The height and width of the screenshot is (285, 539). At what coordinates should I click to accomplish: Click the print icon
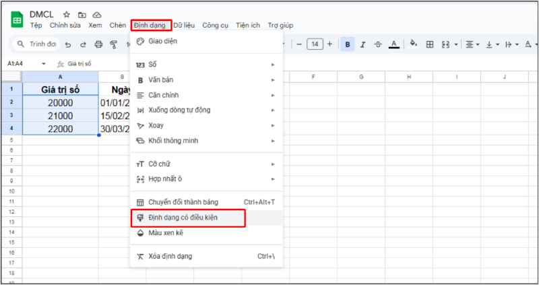tap(98, 44)
